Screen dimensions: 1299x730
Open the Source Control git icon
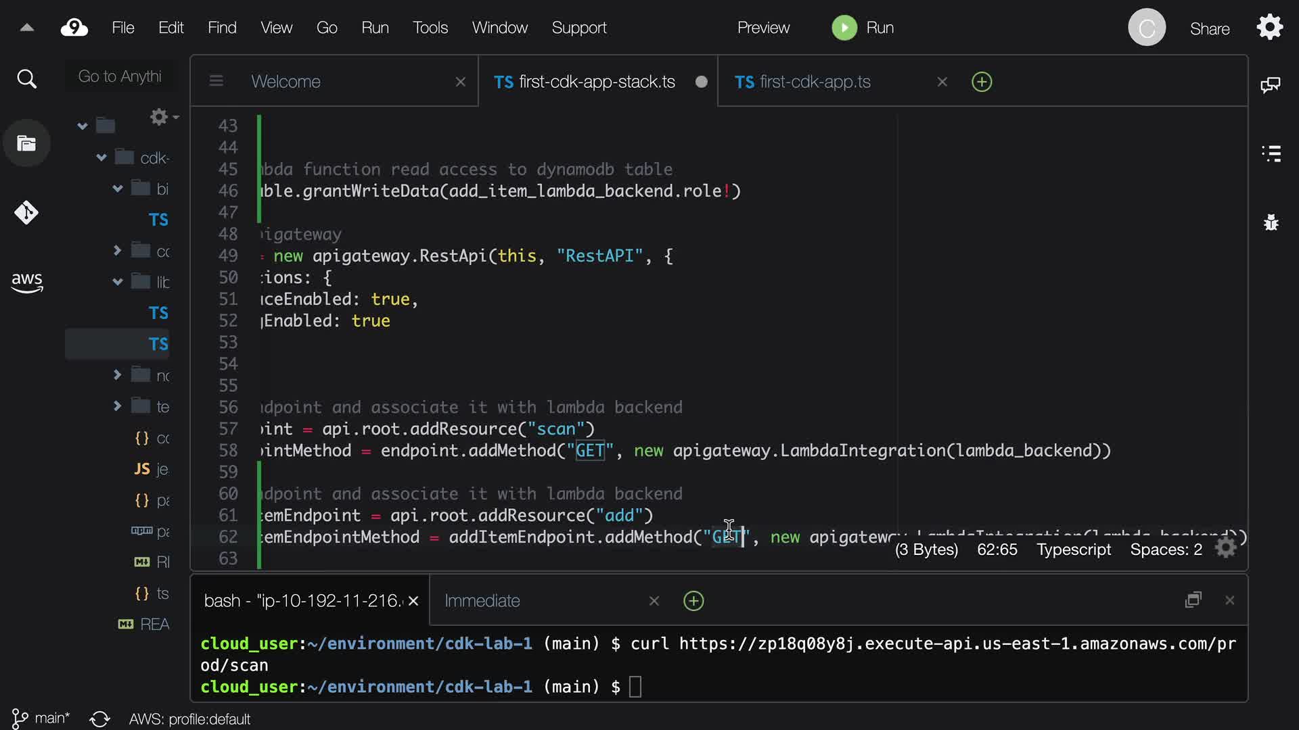pyautogui.click(x=26, y=213)
